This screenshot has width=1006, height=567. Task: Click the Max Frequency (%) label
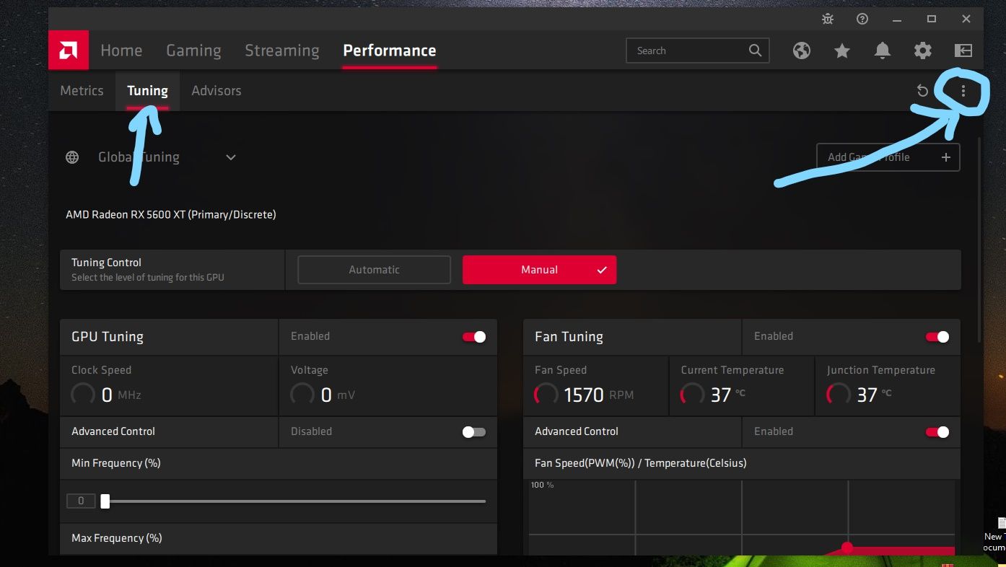coord(117,538)
